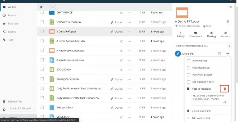Submit the federated cloud ID arrow

(x=229, y=46)
